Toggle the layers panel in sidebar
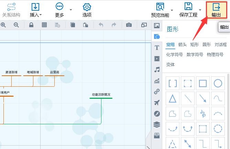 157,125
